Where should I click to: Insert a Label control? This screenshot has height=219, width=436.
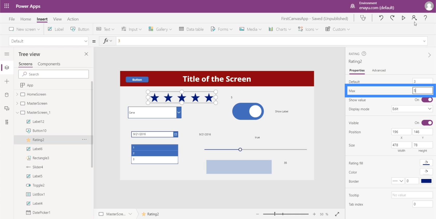pos(56,29)
